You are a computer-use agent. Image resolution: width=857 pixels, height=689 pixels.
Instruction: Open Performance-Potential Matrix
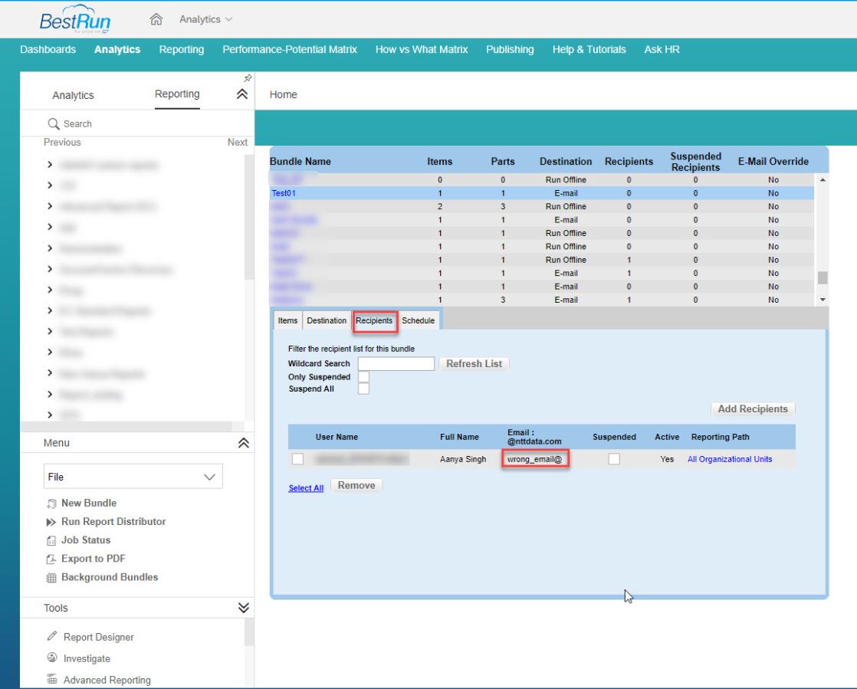290,49
